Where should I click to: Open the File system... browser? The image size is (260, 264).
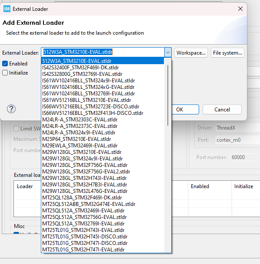pos(227,53)
